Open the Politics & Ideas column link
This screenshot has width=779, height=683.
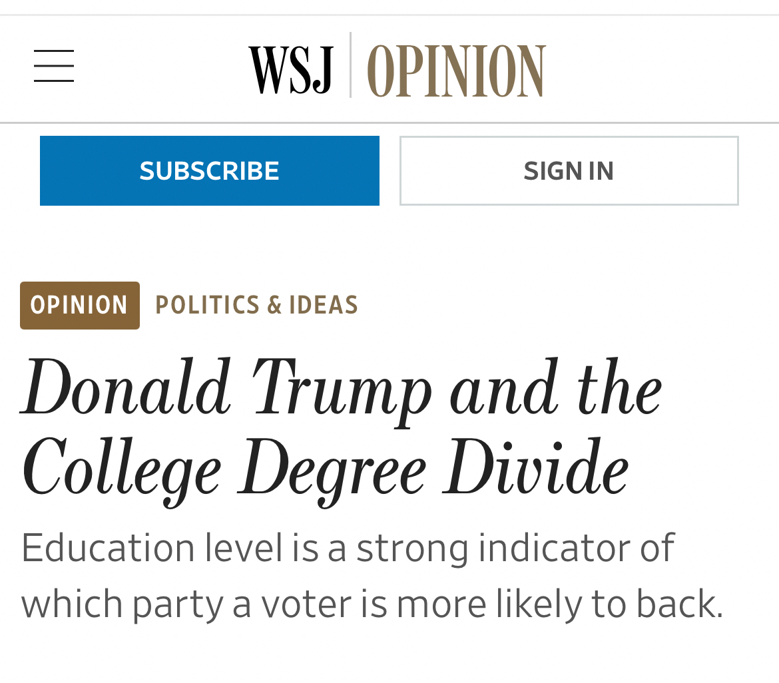tap(257, 306)
